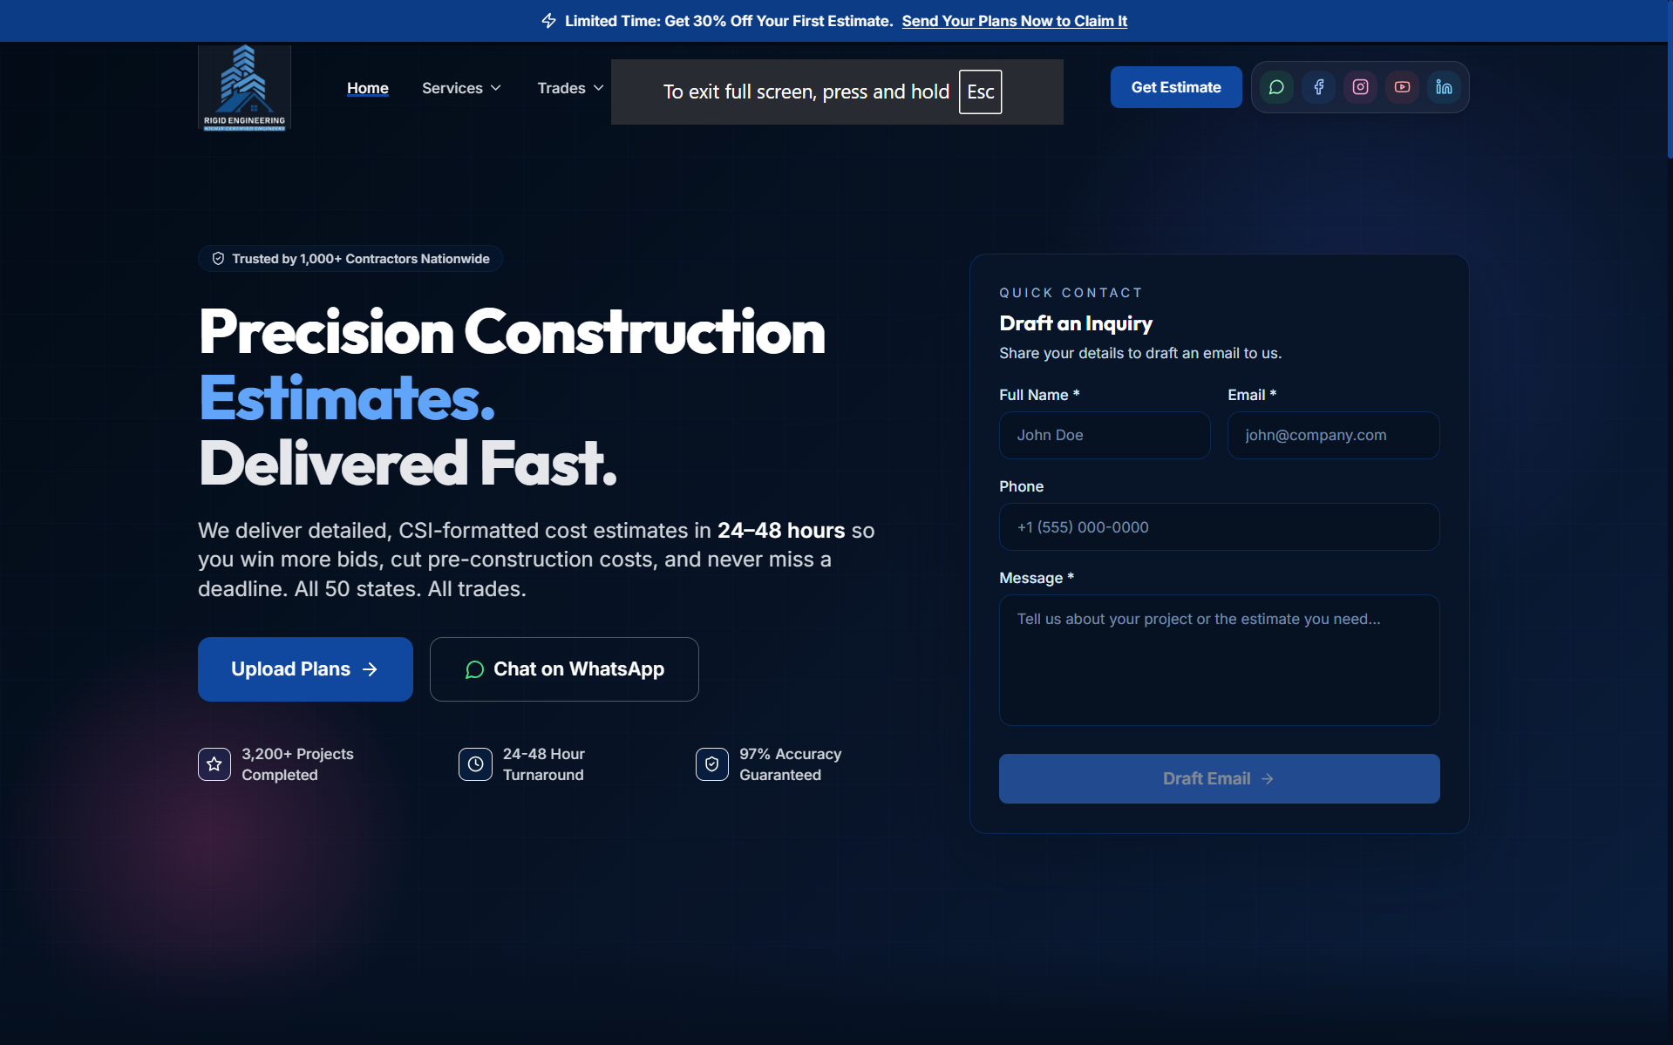
Task: Open the YouTube social icon
Action: tap(1402, 87)
